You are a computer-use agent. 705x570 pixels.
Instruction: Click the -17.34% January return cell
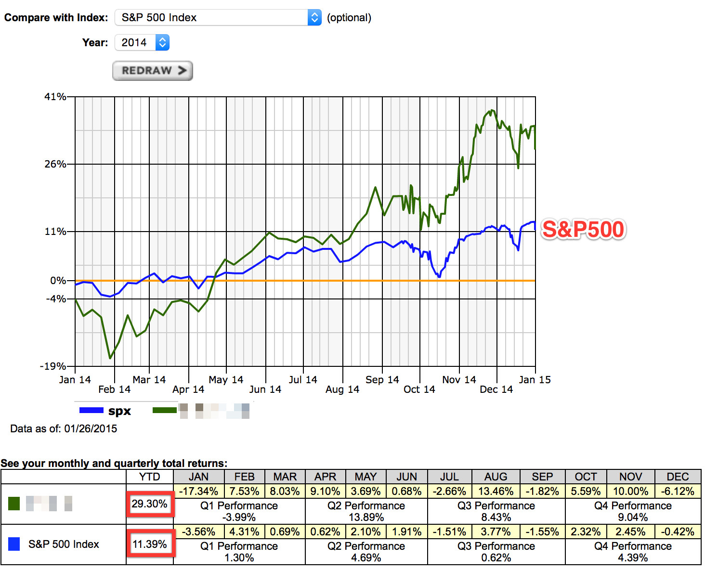click(x=199, y=492)
